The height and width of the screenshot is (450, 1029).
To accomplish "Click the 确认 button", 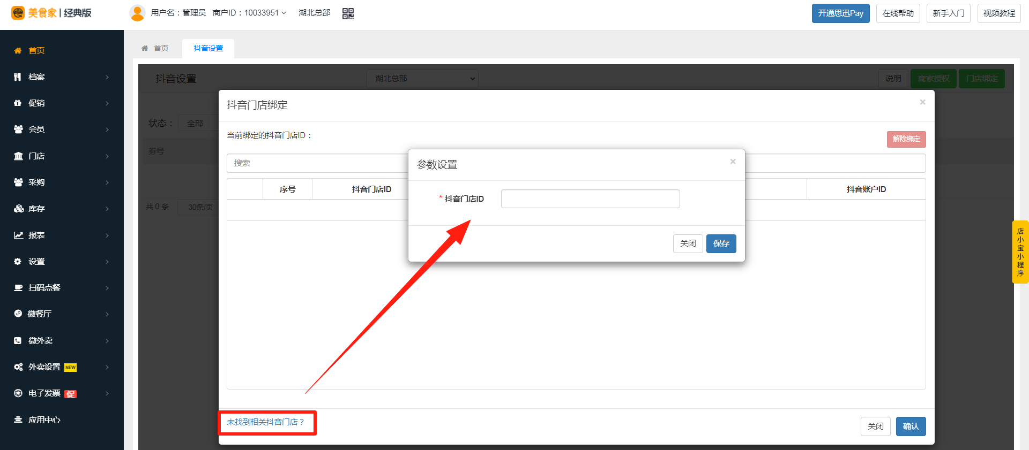I will [x=911, y=426].
